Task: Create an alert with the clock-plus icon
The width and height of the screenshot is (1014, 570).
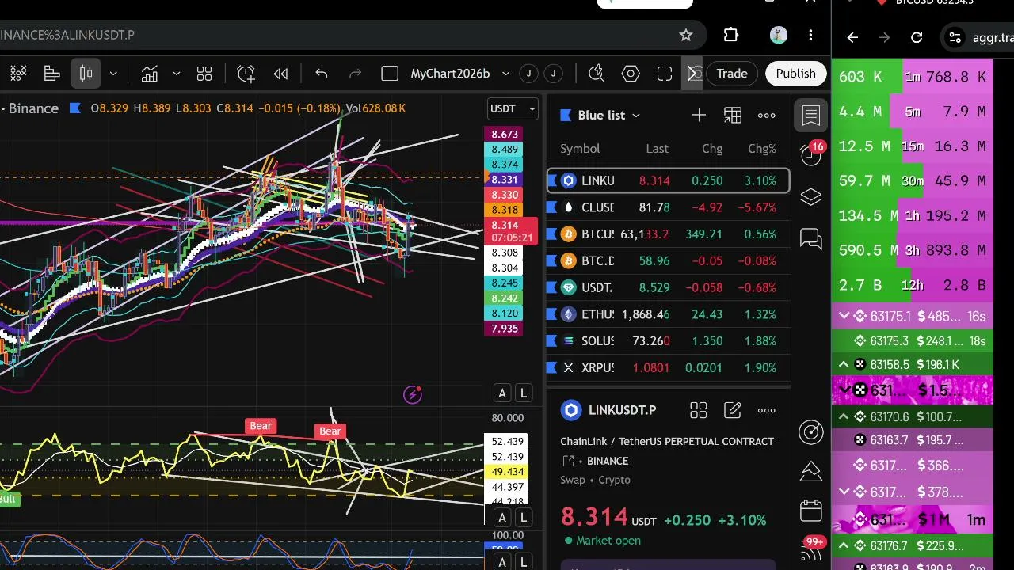Action: pos(246,74)
